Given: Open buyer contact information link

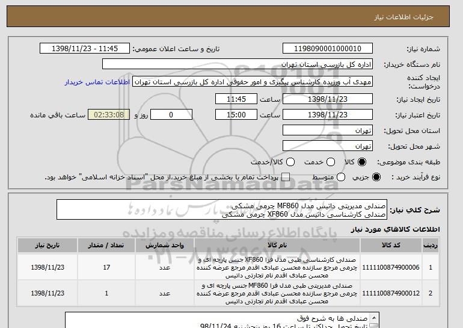Looking at the screenshot, I should coord(97,82).
